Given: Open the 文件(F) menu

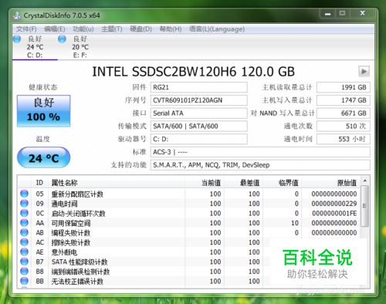Looking at the screenshot, I should tap(26, 29).
